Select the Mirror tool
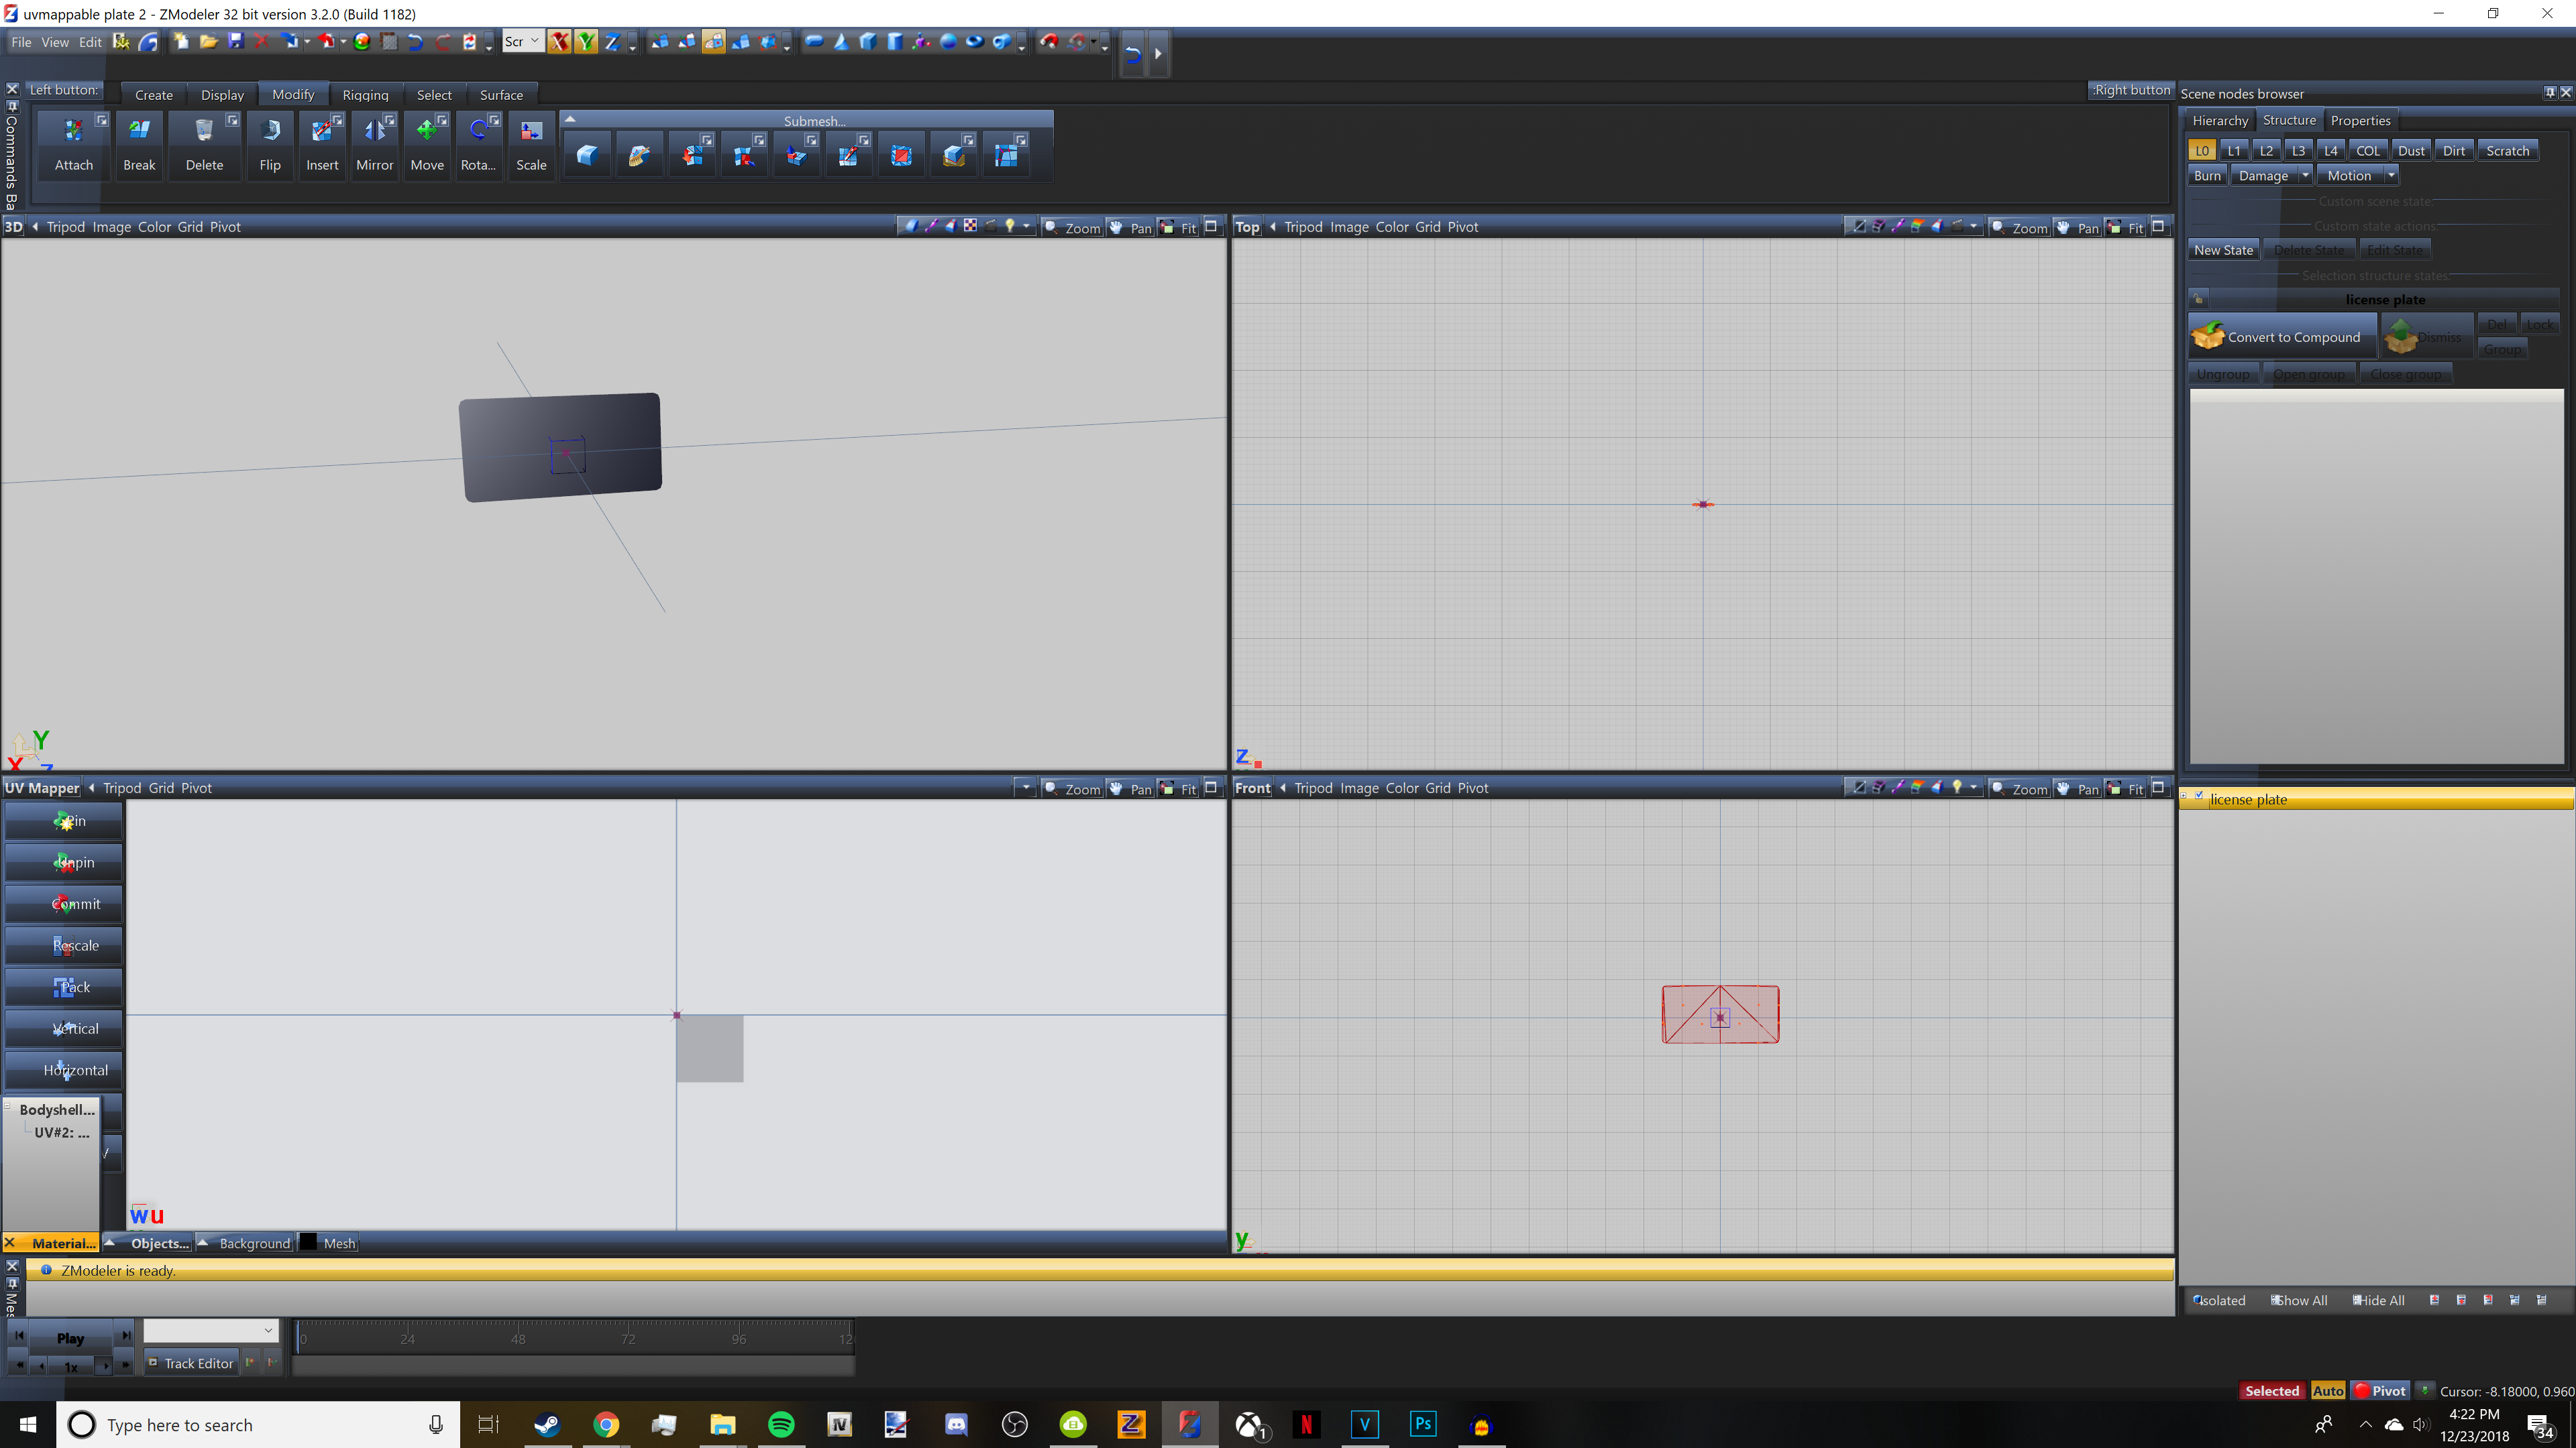Screen dimensions: 2576x1448 [x=374, y=145]
